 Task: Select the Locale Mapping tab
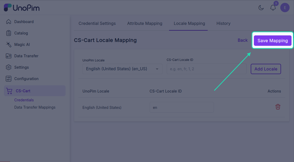[189, 23]
